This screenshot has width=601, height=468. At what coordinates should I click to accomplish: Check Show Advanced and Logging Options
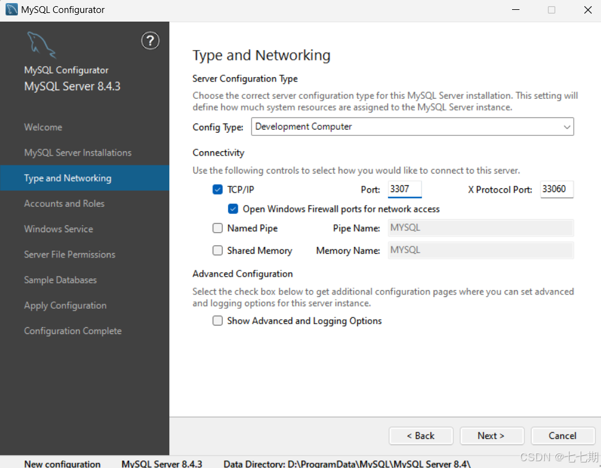(x=217, y=320)
